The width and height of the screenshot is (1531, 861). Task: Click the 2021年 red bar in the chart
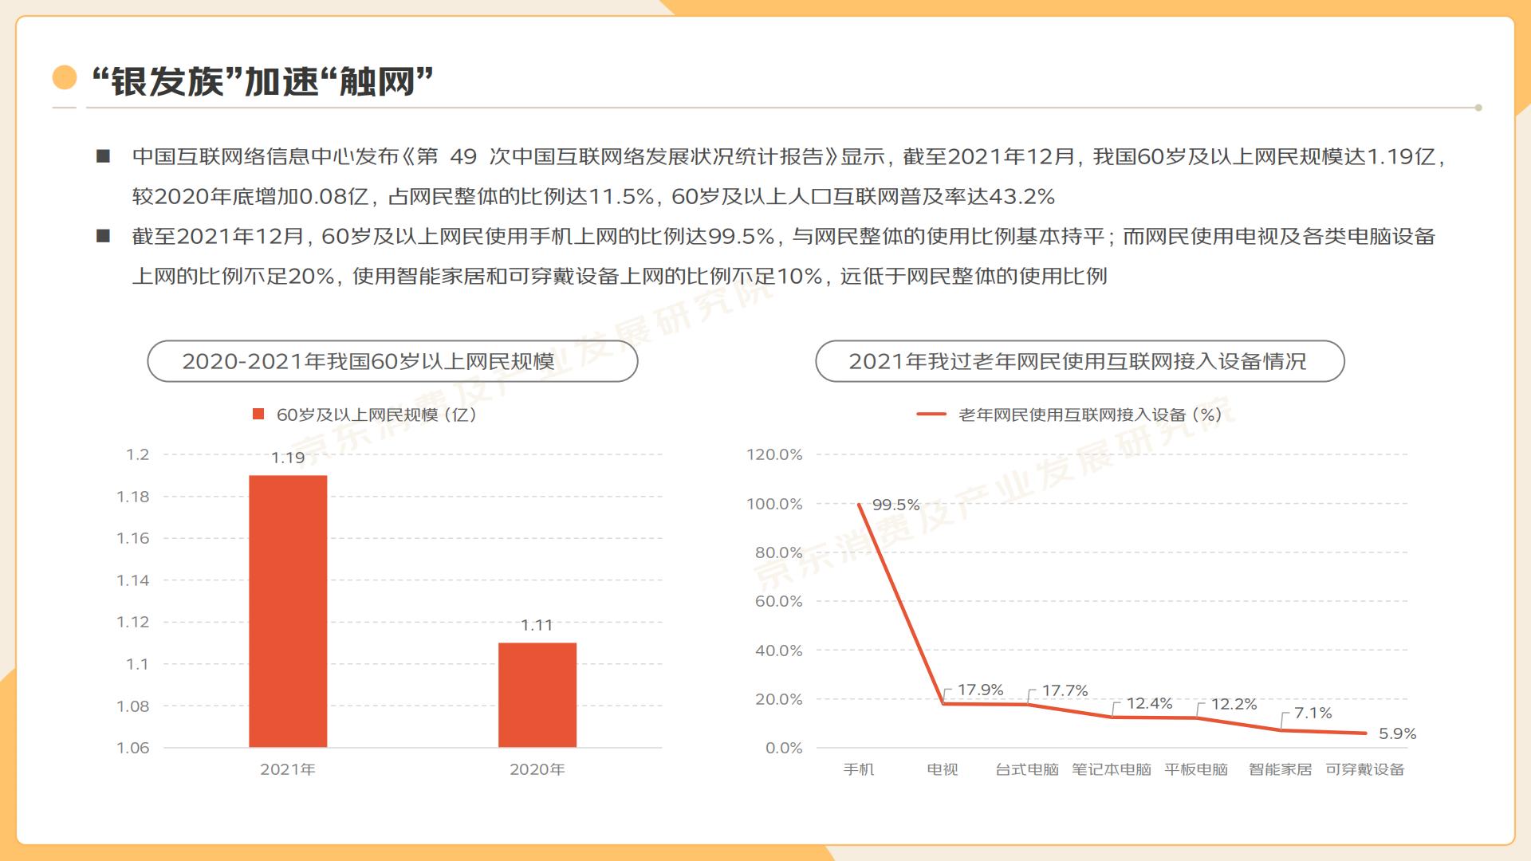(288, 611)
